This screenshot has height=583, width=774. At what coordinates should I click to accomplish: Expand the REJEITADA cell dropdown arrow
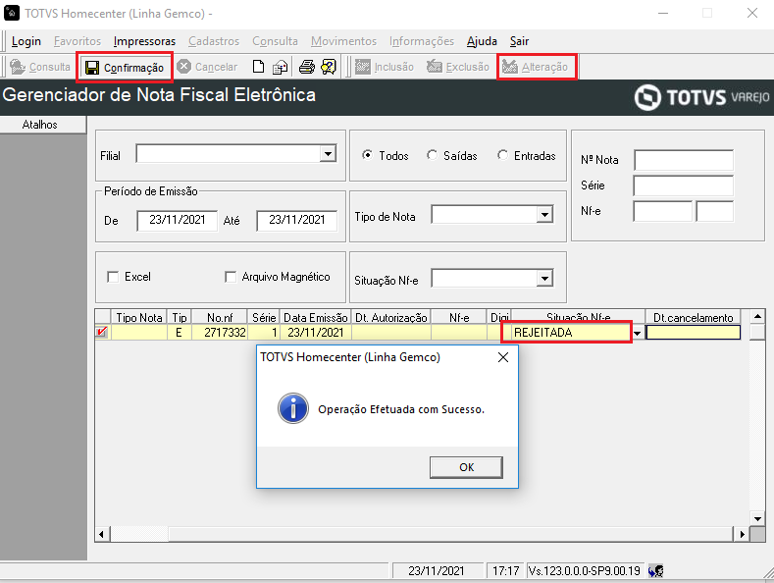638,333
